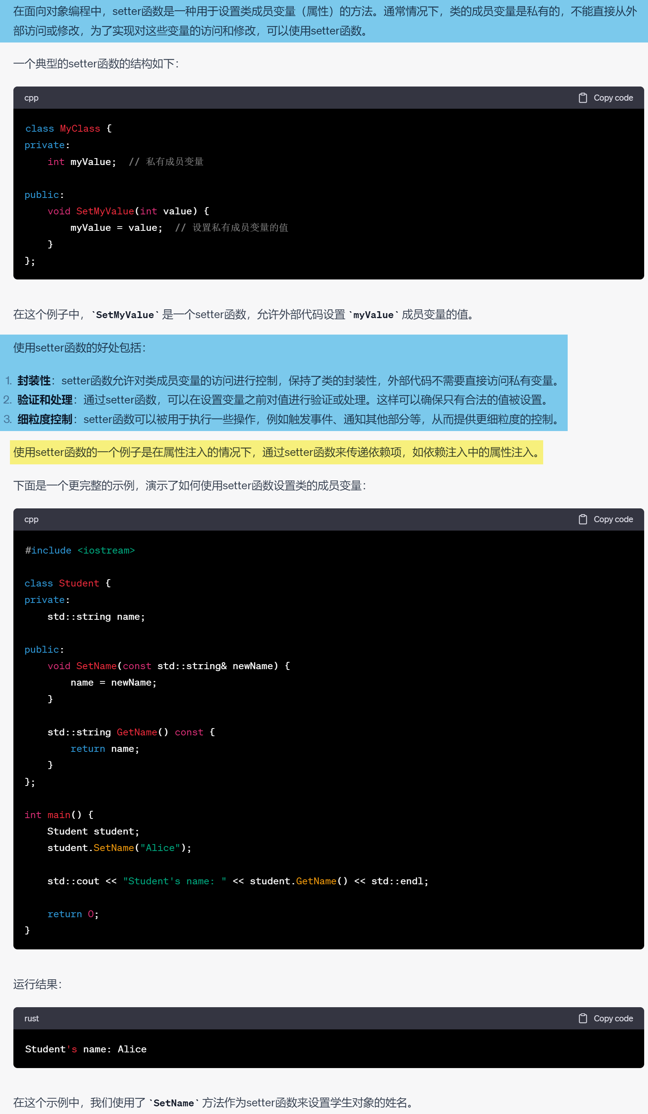Click inline code 'myValue' in paragraph
Image resolution: width=648 pixels, height=1114 pixels.
point(373,315)
